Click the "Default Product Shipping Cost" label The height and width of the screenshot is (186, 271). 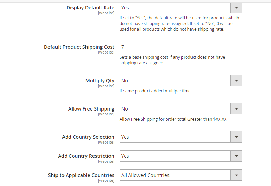tap(79, 47)
